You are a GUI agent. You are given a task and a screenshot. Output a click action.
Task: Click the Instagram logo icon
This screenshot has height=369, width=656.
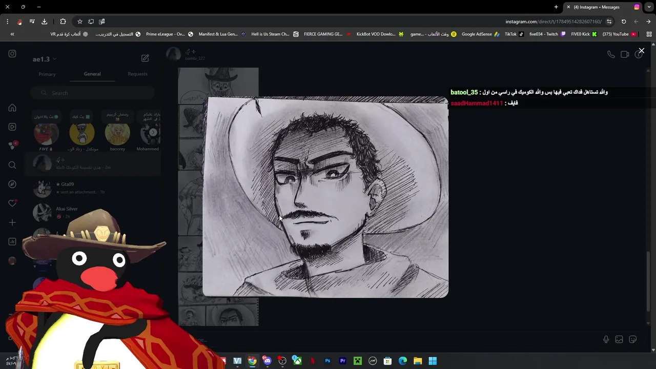tap(12, 53)
